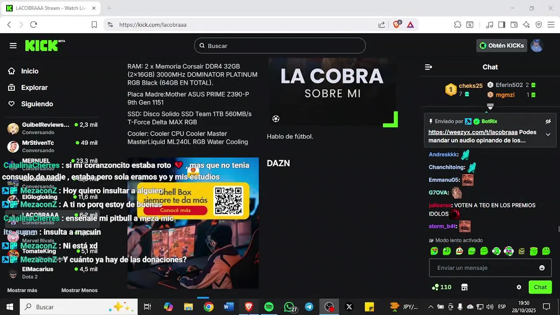
Task: Open WhatsApp from taskbar
Action: [x=289, y=307]
